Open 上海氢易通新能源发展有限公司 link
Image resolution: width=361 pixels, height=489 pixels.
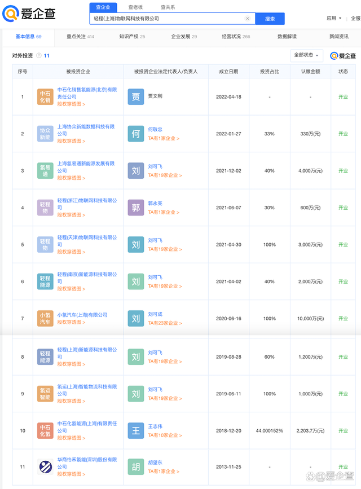tap(86, 167)
